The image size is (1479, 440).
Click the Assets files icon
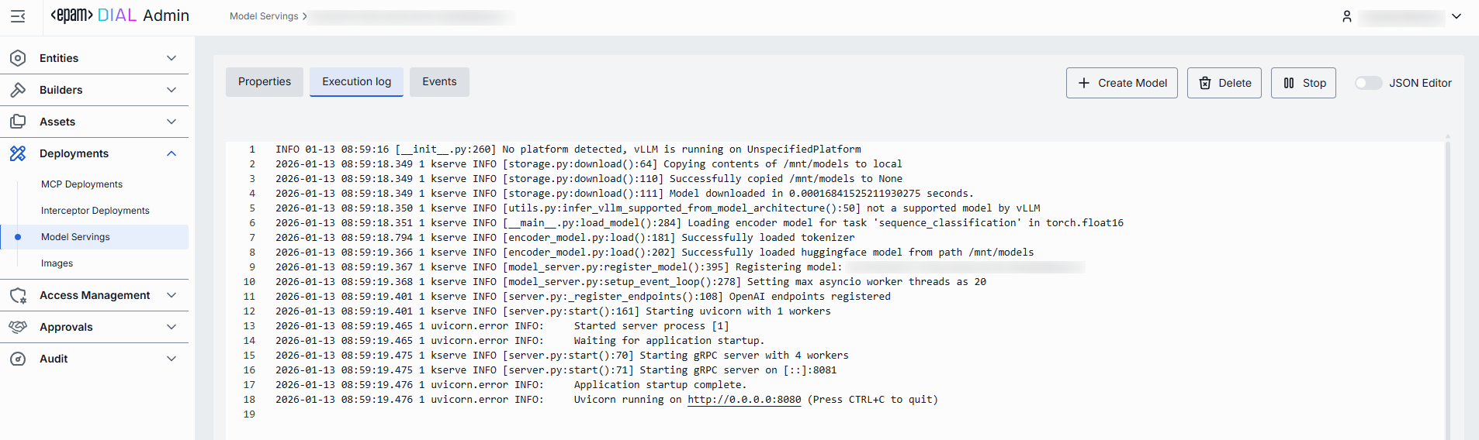click(x=18, y=122)
